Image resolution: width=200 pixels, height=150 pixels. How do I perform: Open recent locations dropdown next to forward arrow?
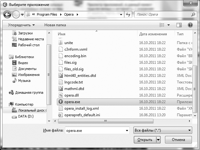point(22,15)
